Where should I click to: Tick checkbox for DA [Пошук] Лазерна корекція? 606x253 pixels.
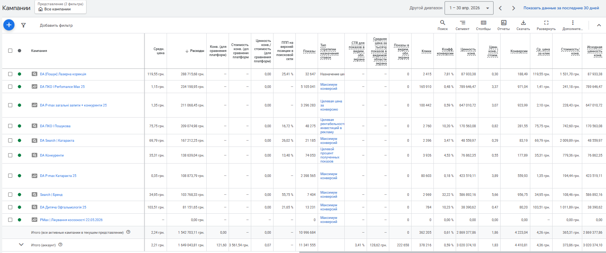coord(10,74)
